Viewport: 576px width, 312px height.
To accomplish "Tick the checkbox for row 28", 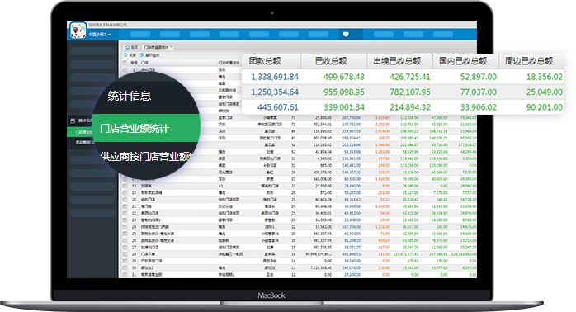I will tap(125, 254).
